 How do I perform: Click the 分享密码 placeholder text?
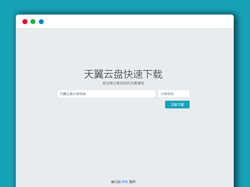pyautogui.click(x=167, y=94)
